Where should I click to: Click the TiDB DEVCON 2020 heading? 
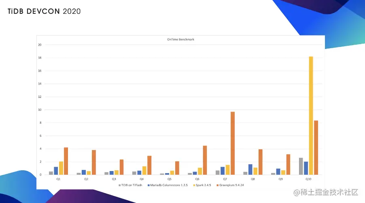pos(44,11)
